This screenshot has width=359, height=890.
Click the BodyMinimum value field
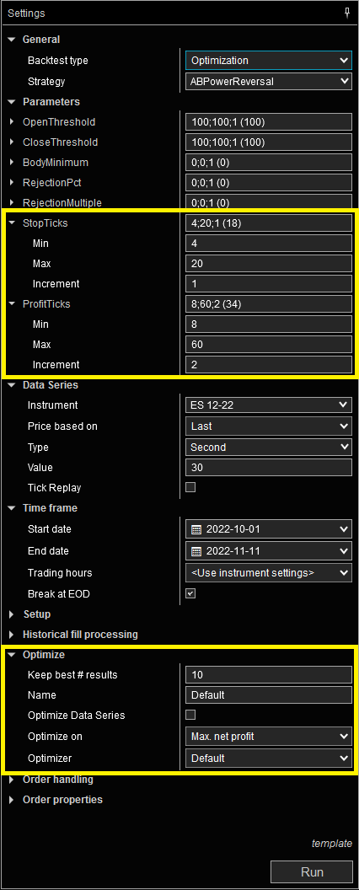(269, 163)
